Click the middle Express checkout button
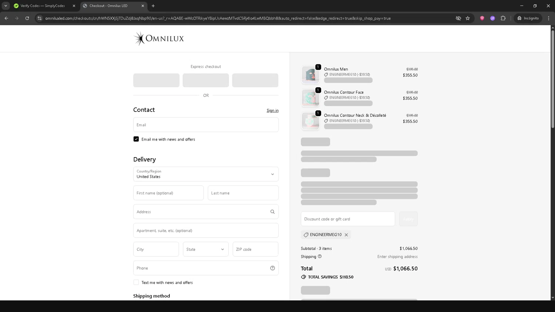Viewport: 555px width, 312px height. pos(206,80)
